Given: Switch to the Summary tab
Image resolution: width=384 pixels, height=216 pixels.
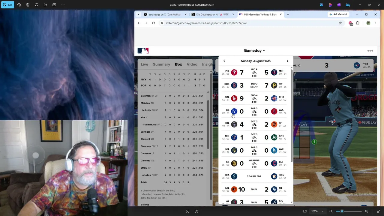Looking at the screenshot, I should pyautogui.click(x=161, y=64).
